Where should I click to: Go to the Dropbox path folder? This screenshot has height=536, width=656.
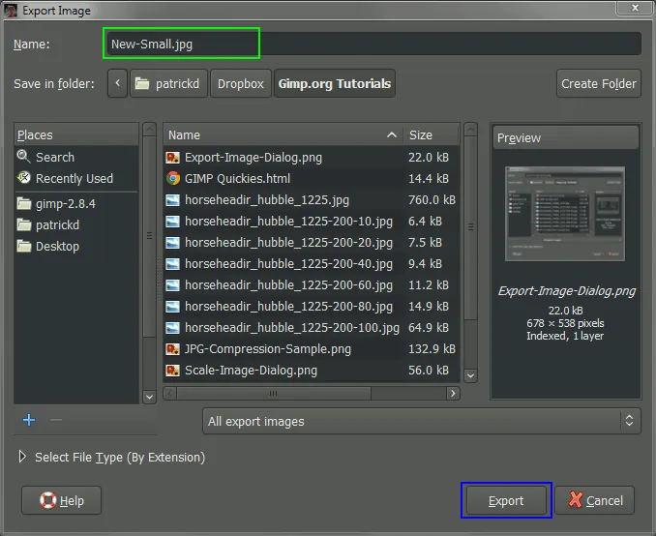click(241, 83)
